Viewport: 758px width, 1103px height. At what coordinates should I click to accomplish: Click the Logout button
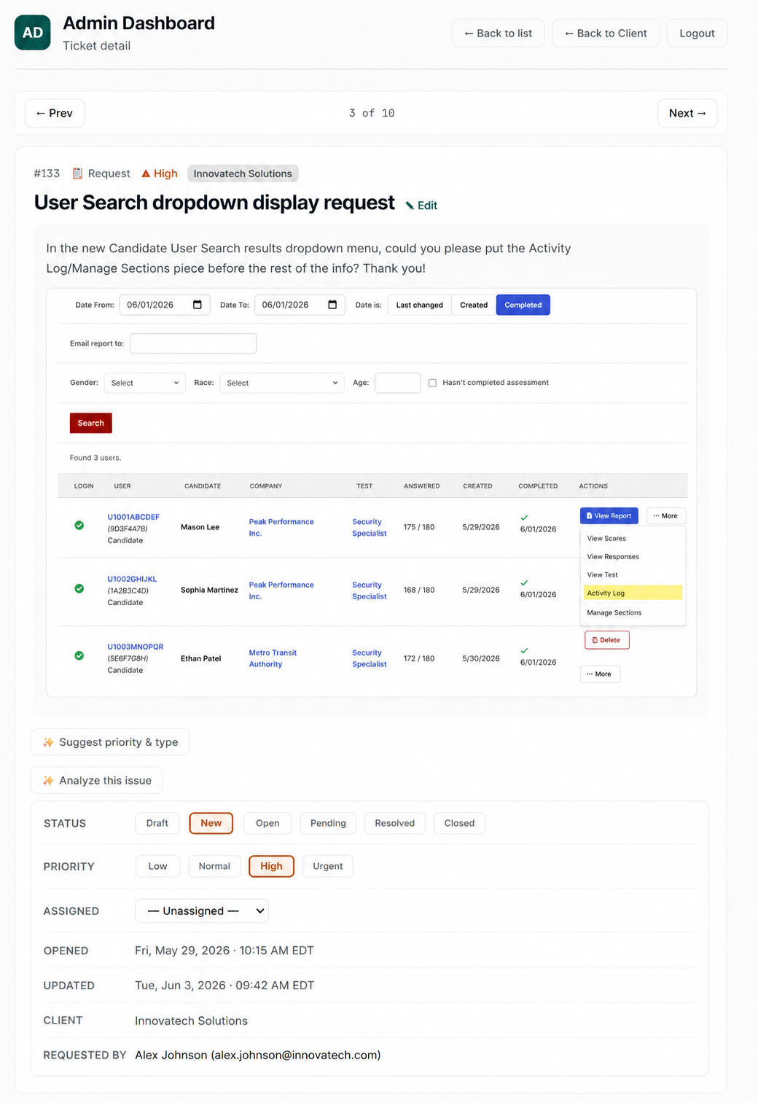point(697,33)
